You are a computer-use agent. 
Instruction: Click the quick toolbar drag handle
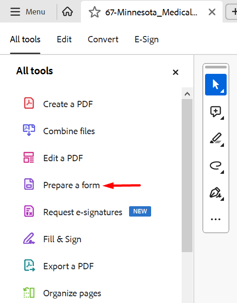tap(216, 67)
